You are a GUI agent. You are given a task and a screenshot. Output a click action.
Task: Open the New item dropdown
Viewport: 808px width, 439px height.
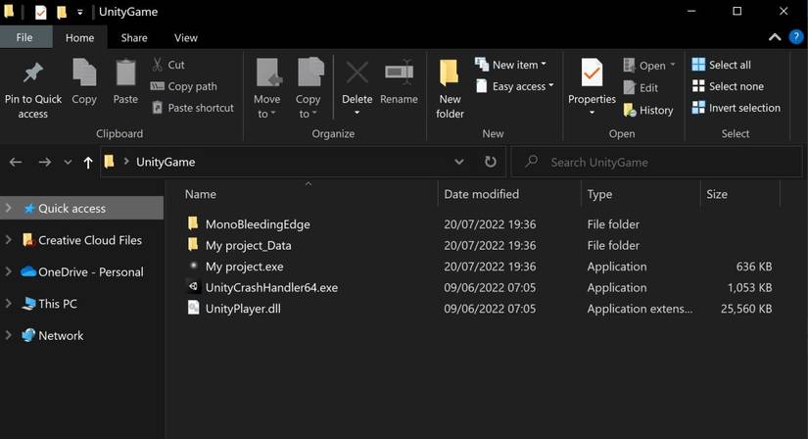511,65
